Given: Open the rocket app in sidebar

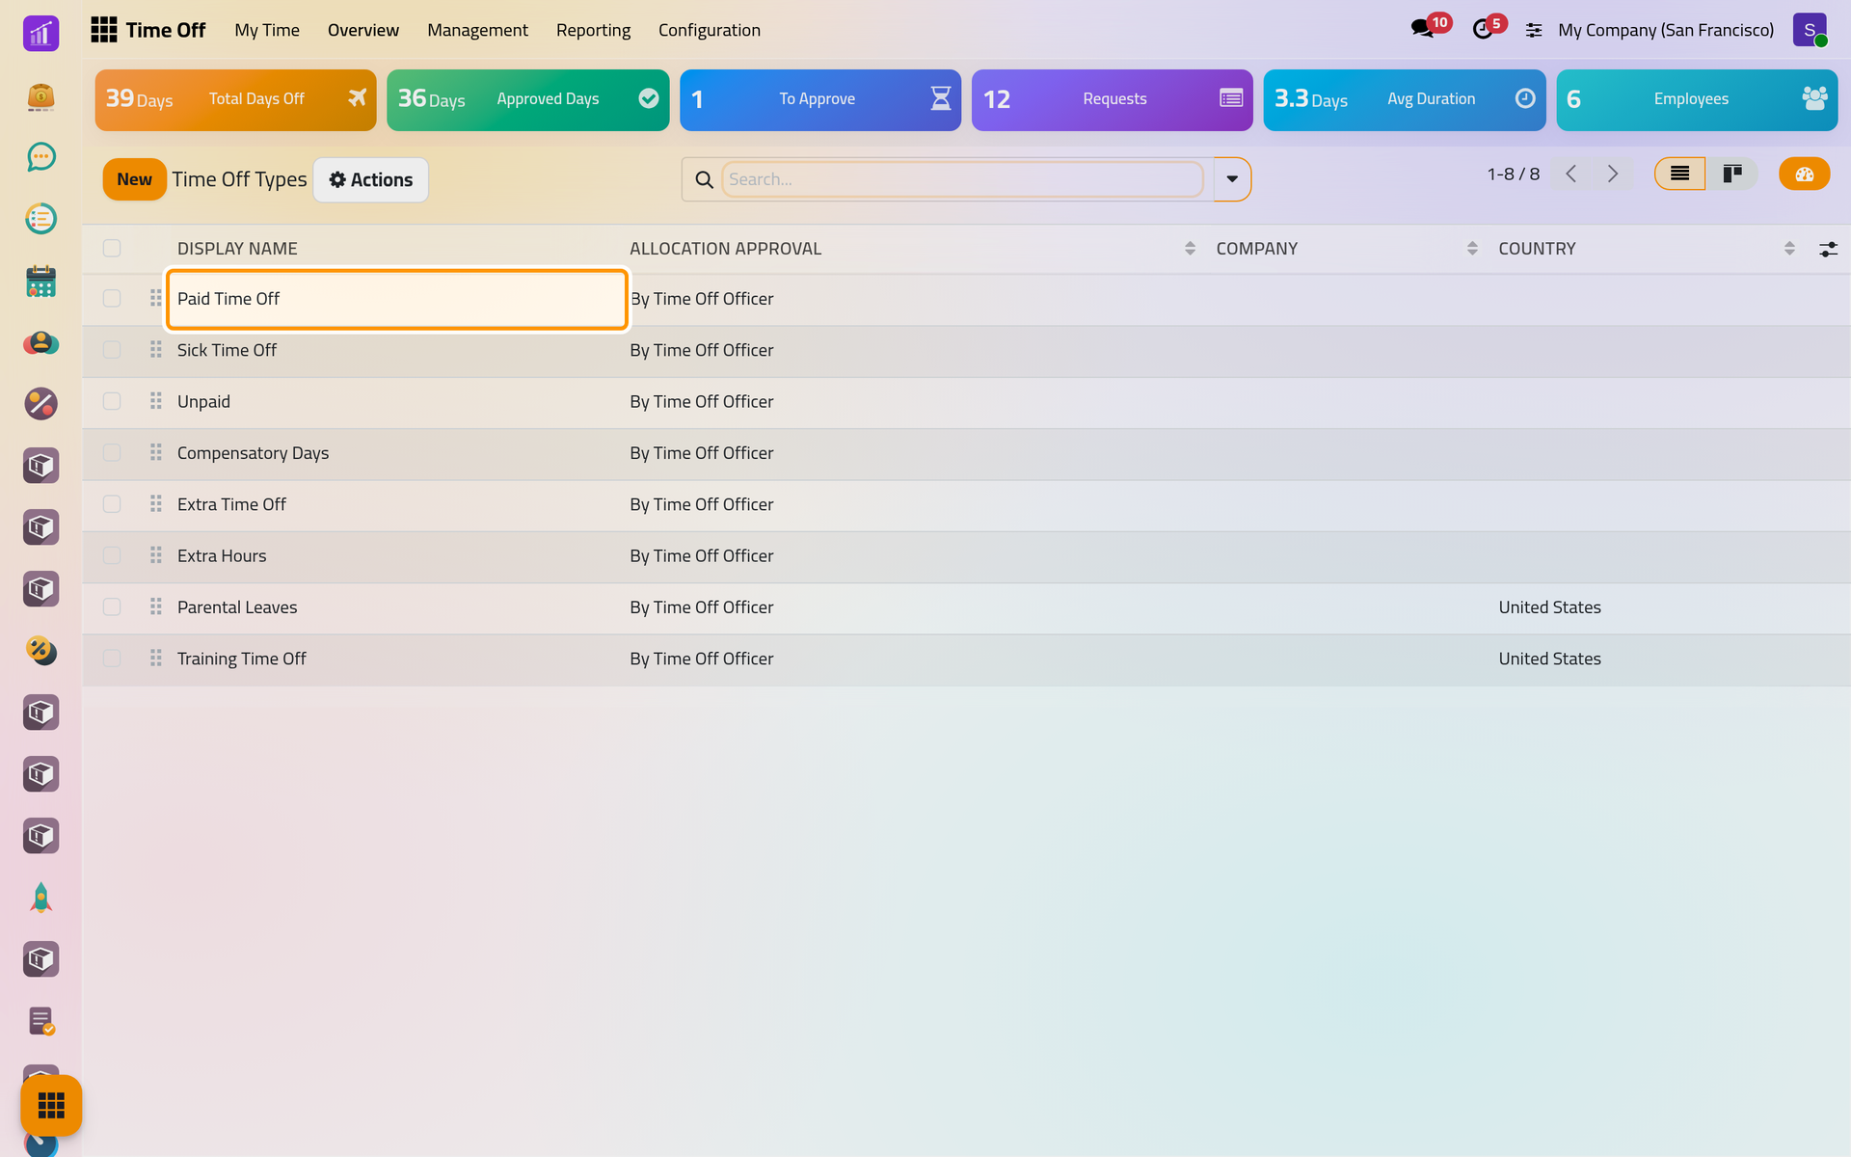Looking at the screenshot, I should coord(40,898).
